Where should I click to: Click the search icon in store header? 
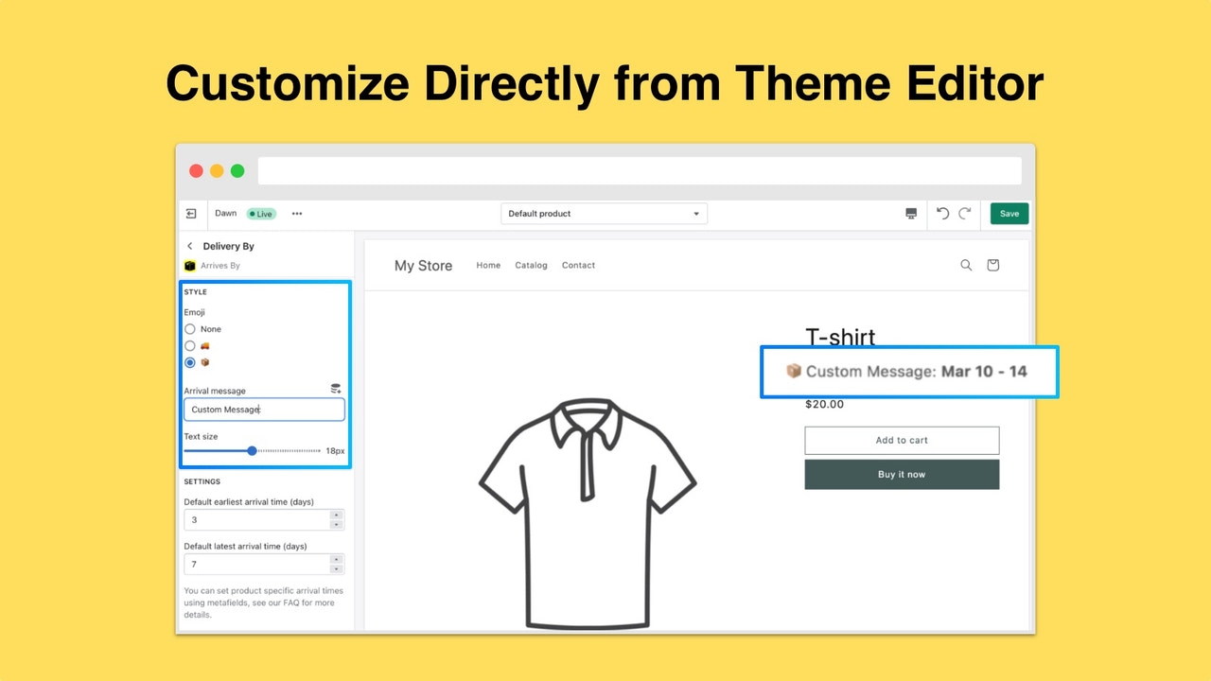[x=966, y=266]
